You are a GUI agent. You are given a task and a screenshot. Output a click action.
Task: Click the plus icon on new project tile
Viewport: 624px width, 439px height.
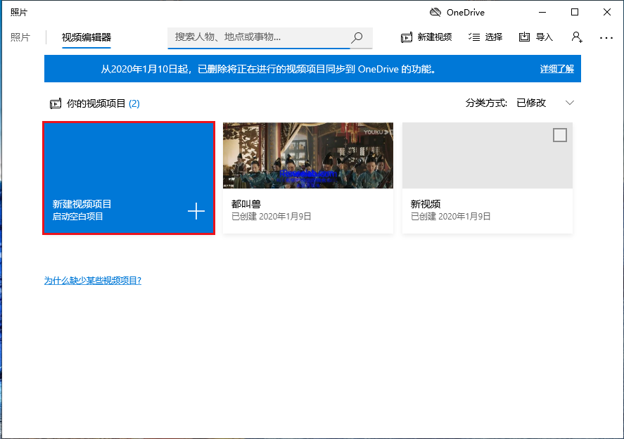click(x=196, y=211)
